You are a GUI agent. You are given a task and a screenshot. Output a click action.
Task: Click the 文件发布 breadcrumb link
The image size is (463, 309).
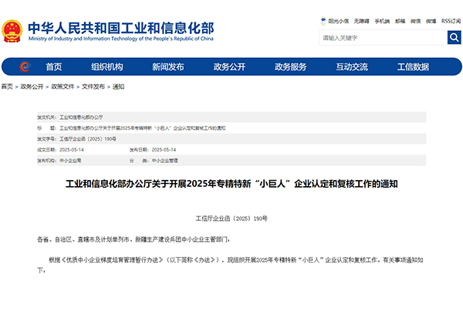[93, 87]
